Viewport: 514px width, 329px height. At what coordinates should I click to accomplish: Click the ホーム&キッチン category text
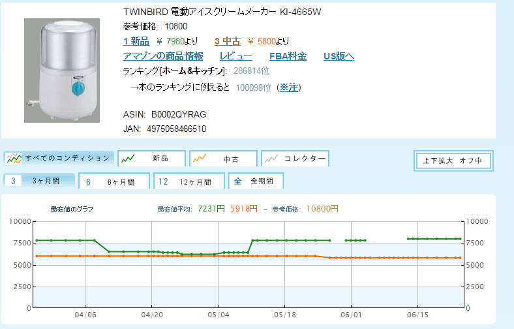coord(193,71)
